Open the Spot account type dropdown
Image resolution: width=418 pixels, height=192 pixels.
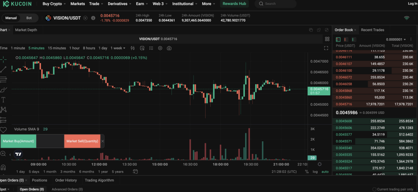tap(5, 189)
